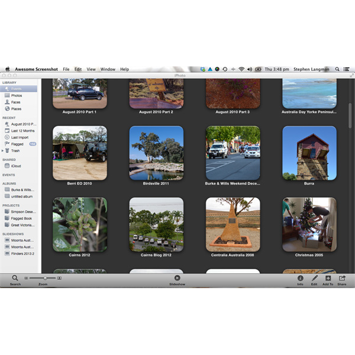Select the Cairns 2012 event thumbnail
The height and width of the screenshot is (355, 355).
80,225
